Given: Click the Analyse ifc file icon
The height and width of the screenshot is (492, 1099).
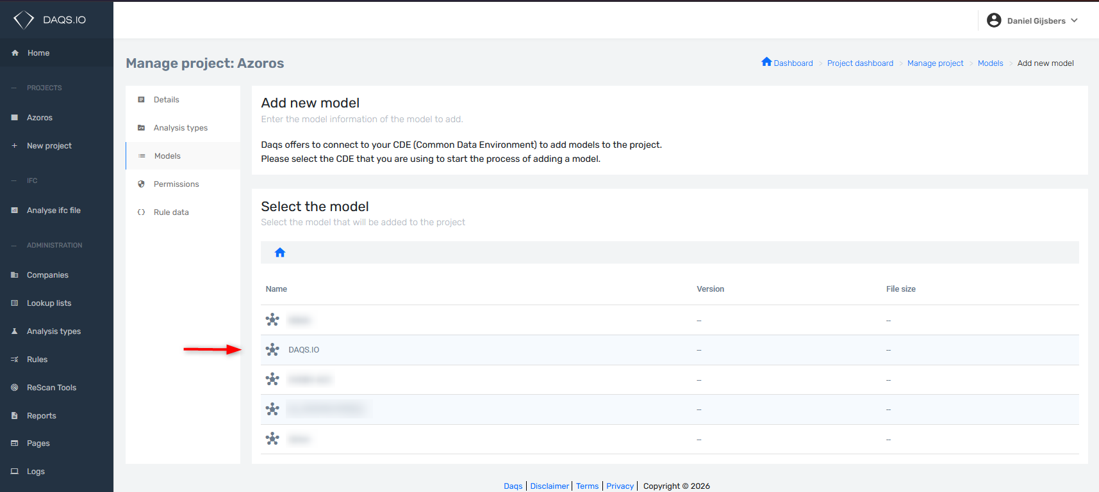Looking at the screenshot, I should tap(15, 210).
